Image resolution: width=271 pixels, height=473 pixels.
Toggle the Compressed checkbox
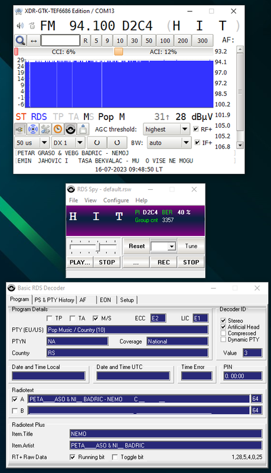[x=223, y=333]
